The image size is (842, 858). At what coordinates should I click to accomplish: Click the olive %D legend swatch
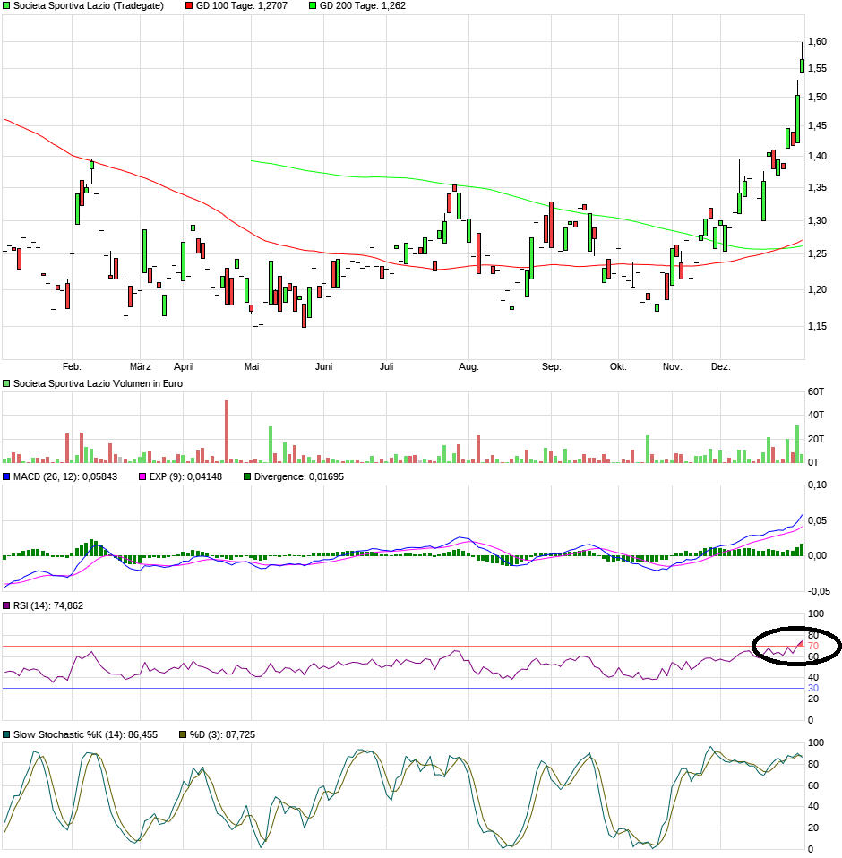(x=183, y=735)
